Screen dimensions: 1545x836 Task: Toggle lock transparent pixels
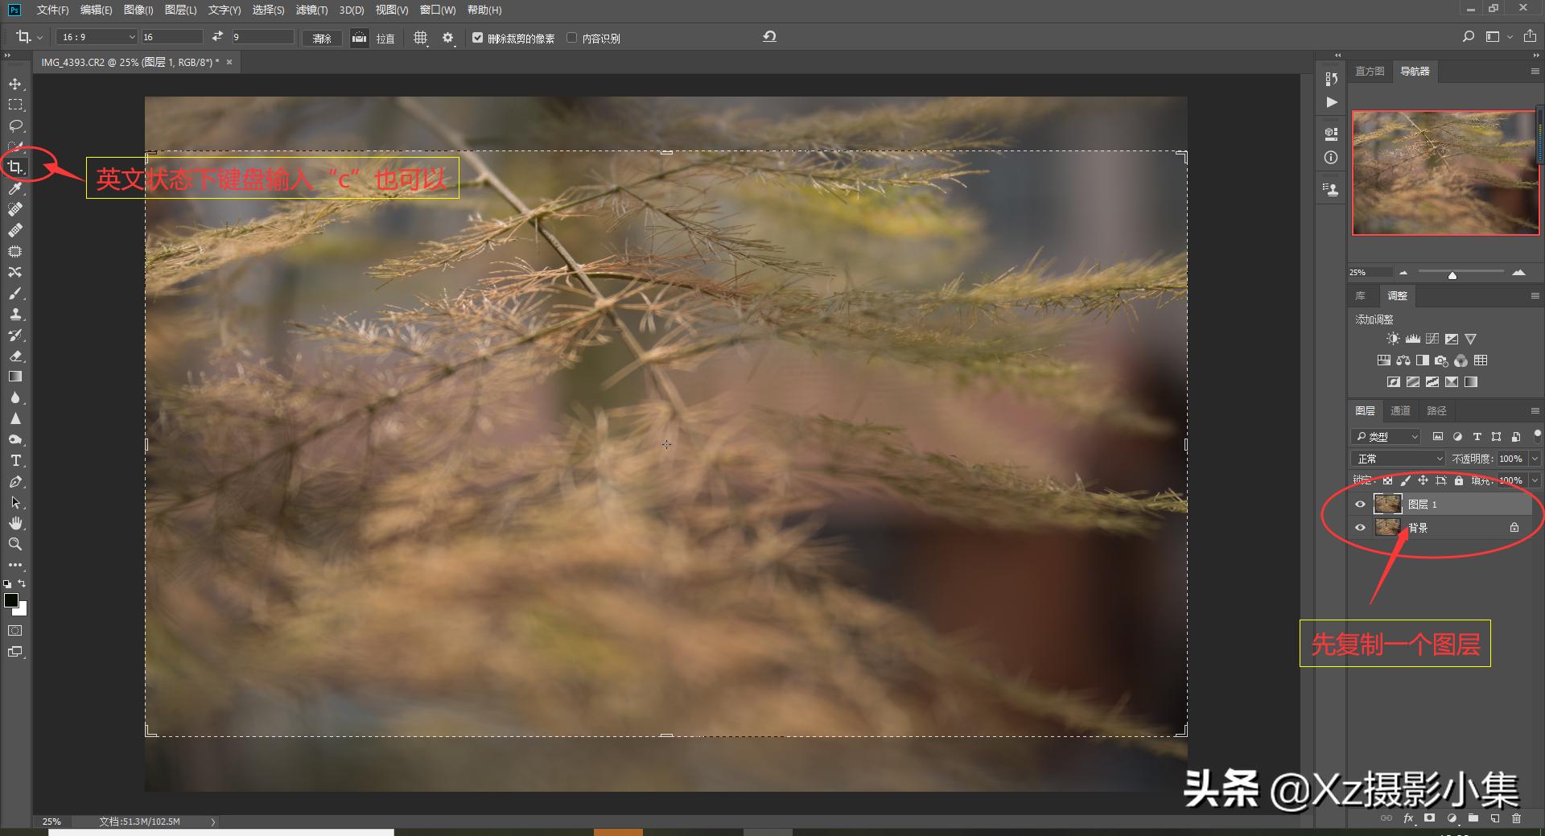(1387, 480)
